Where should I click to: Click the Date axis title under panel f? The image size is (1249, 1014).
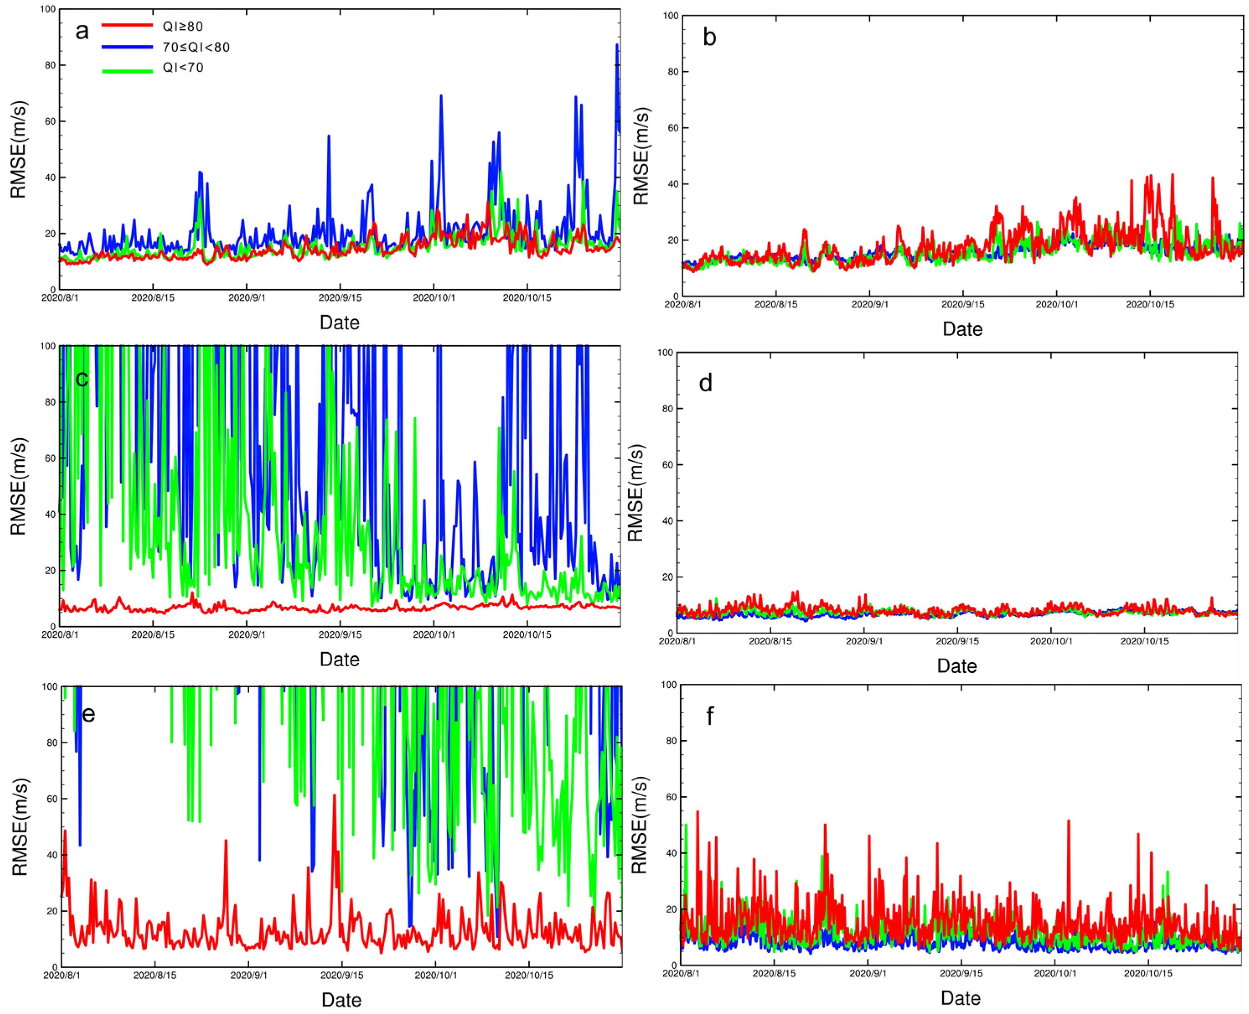tap(961, 998)
